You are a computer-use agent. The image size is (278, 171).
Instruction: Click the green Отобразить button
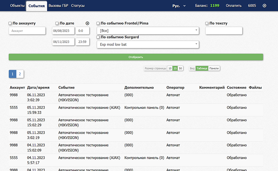136,57
